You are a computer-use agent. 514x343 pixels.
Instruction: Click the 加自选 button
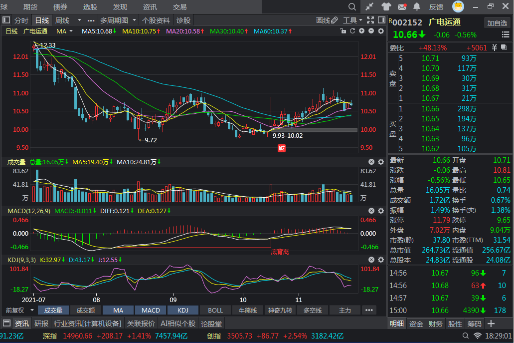point(497,23)
